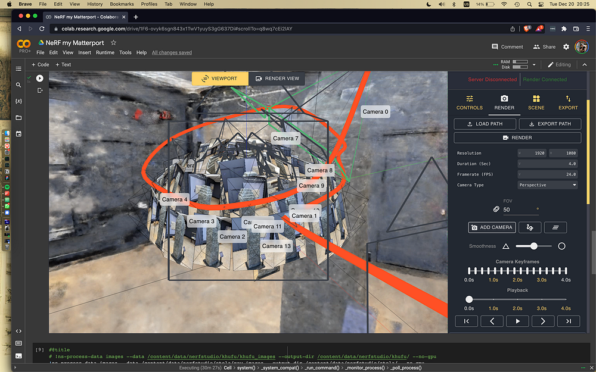Click the resolution width field 1920

click(x=532, y=153)
